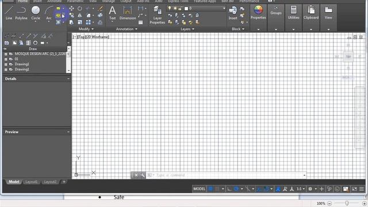Insert a Table from Annotation panel
This screenshot has height=207, width=368.
[140, 22]
